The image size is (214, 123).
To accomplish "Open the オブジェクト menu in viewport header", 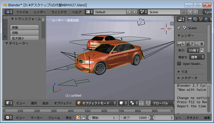I will 63,103.
